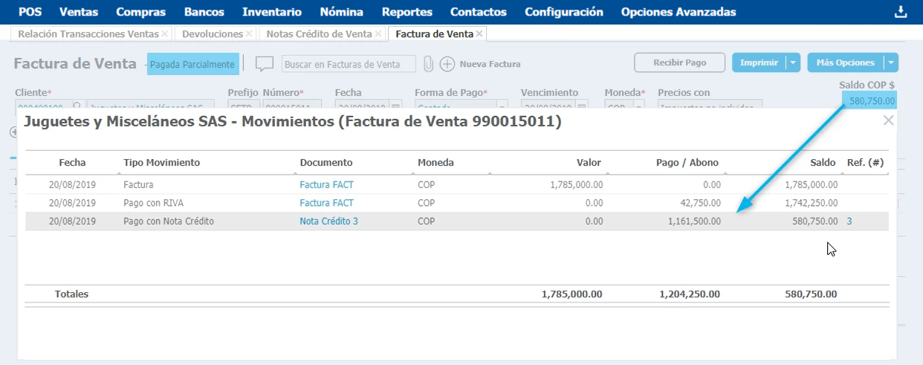Switch to the Devoluciones tab

[x=212, y=34]
